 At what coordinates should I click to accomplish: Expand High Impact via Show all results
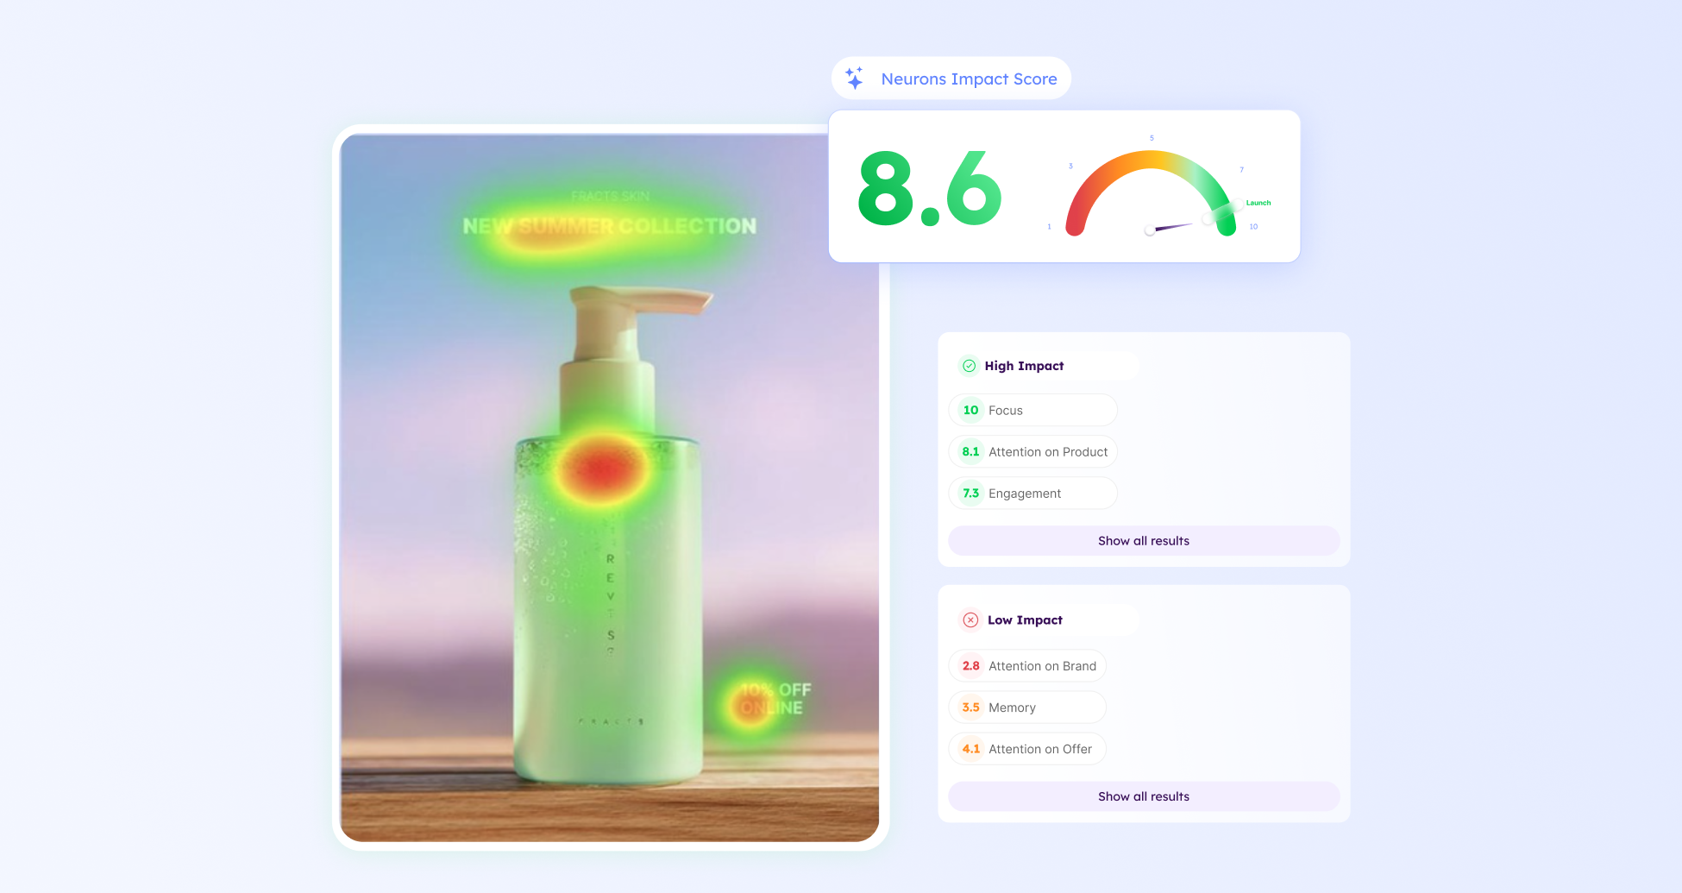(x=1143, y=541)
